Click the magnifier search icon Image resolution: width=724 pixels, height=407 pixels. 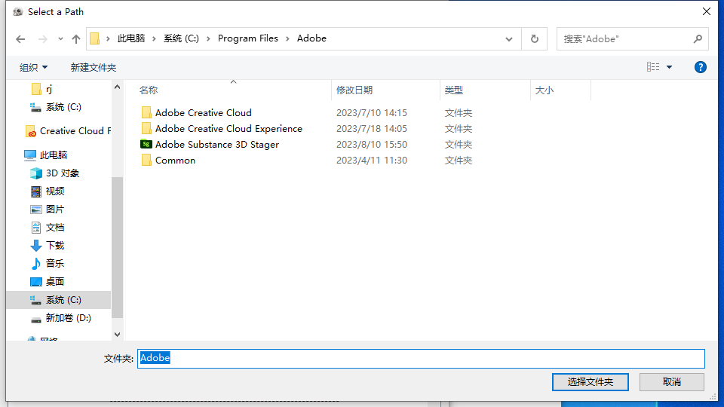[698, 39]
